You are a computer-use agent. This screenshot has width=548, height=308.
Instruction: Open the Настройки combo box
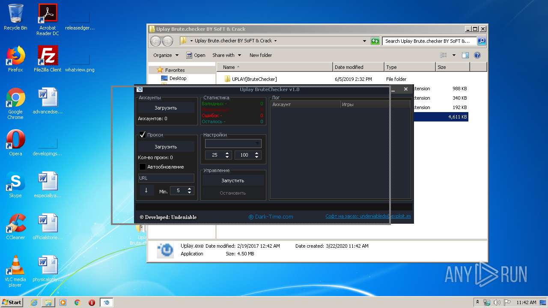pyautogui.click(x=233, y=143)
